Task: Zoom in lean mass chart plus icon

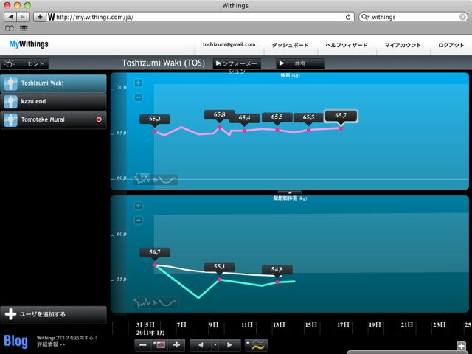Action: pos(138,206)
